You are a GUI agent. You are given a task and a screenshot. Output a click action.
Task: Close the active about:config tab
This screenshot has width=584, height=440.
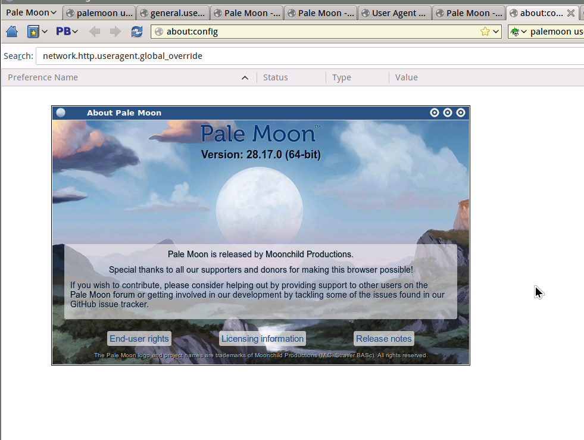[570, 13]
